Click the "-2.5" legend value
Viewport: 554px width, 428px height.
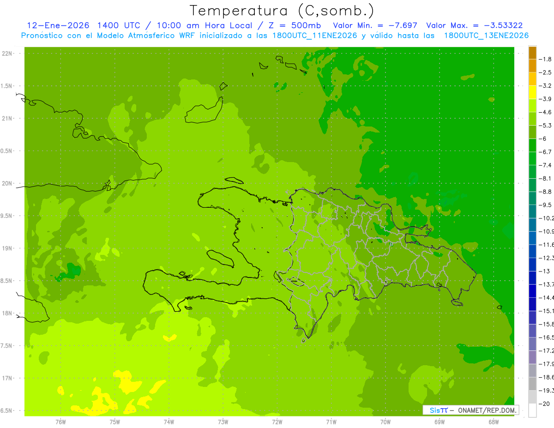pyautogui.click(x=546, y=72)
